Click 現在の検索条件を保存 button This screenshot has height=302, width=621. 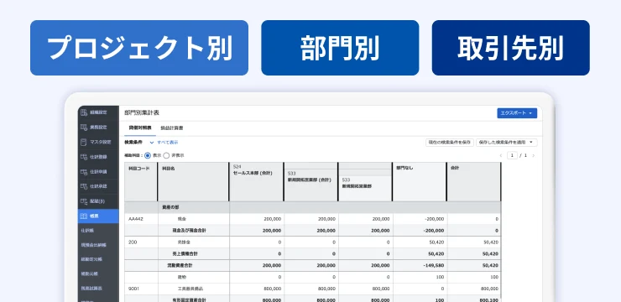click(450, 143)
